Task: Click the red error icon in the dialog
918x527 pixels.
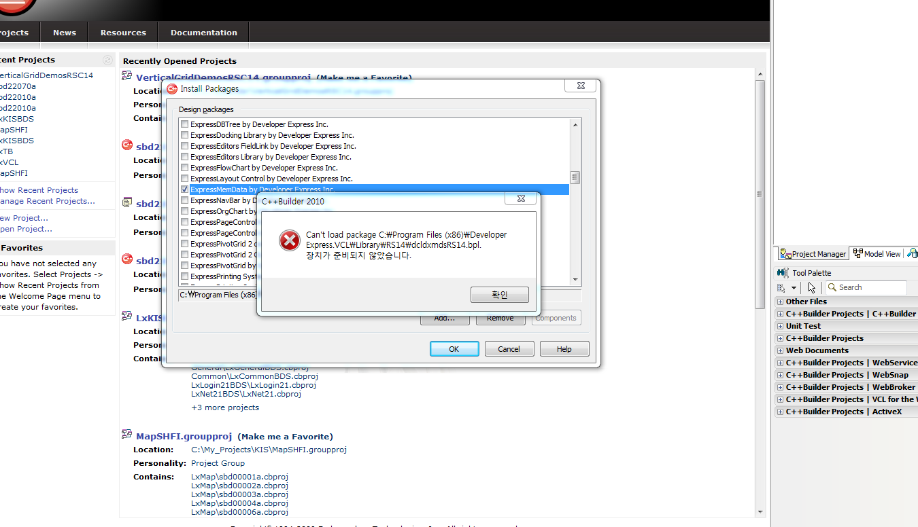Action: (290, 240)
